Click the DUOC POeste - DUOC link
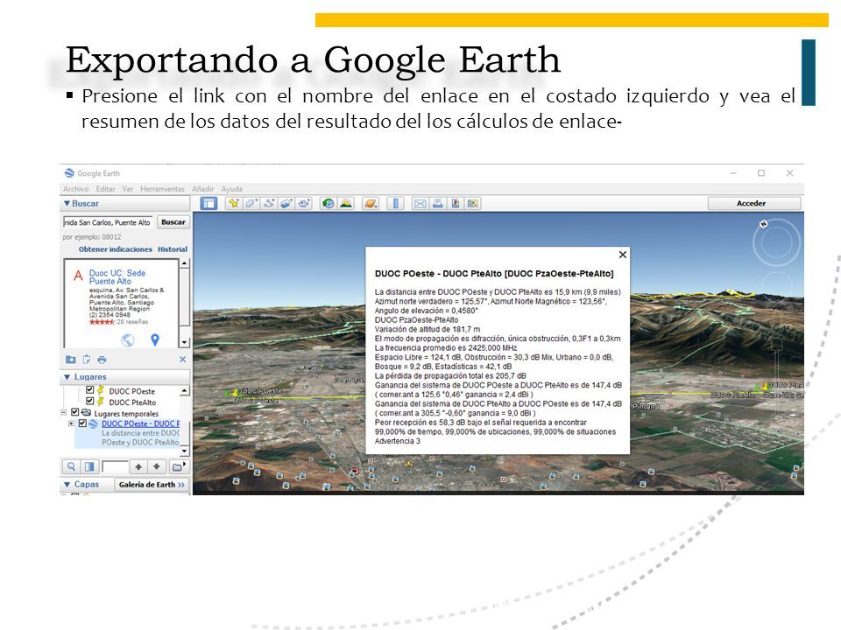The image size is (841, 630). 140,423
